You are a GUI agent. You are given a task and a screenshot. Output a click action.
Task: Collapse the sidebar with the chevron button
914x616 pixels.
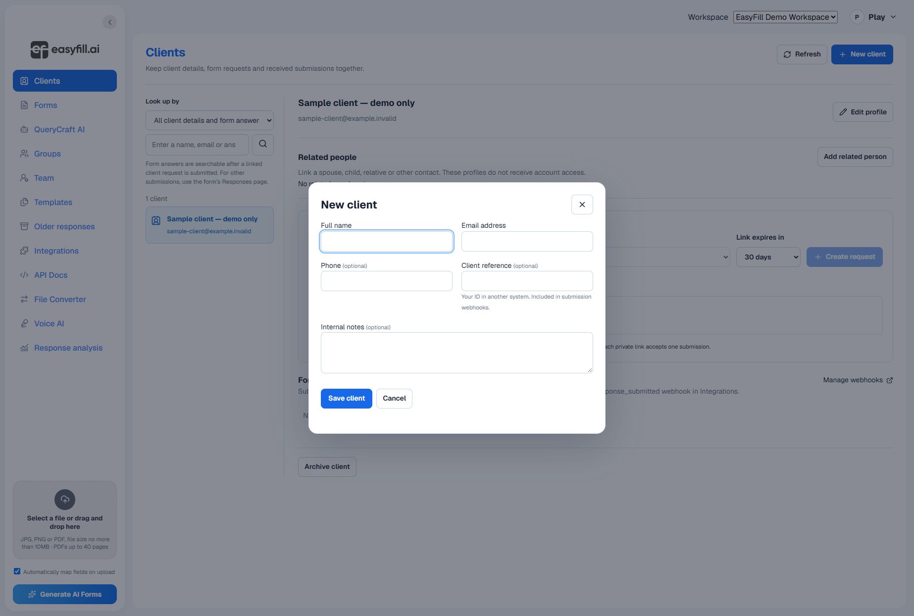(x=110, y=22)
